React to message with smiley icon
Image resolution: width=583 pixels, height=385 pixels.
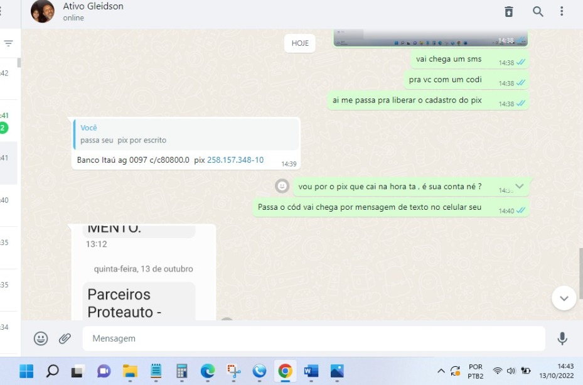tap(282, 186)
